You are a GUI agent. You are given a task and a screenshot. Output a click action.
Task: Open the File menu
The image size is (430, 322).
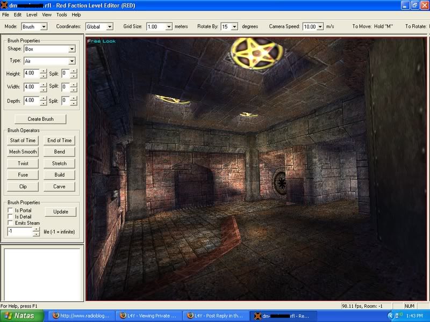click(5, 15)
